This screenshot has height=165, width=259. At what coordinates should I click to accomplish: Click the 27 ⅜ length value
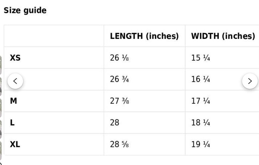119,101
